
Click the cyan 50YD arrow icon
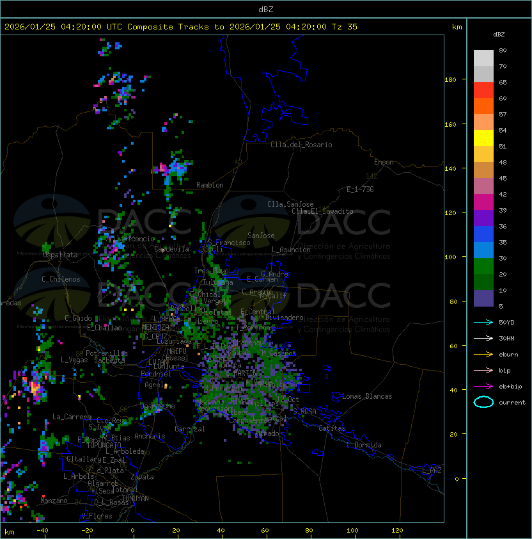pyautogui.click(x=483, y=322)
